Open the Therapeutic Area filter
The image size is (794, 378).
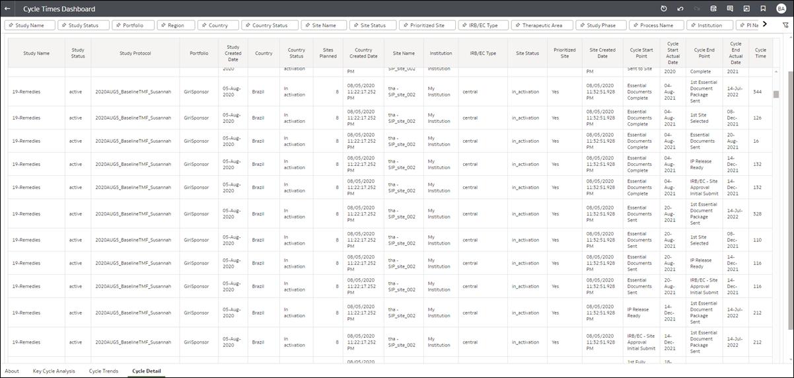pos(542,25)
